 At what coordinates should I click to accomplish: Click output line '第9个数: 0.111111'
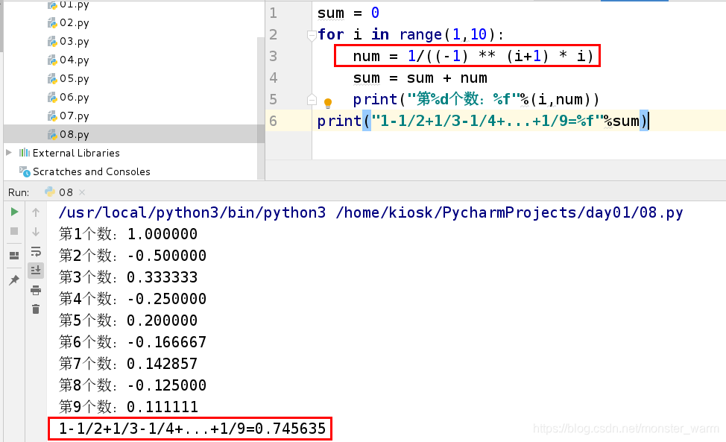pyautogui.click(x=128, y=407)
